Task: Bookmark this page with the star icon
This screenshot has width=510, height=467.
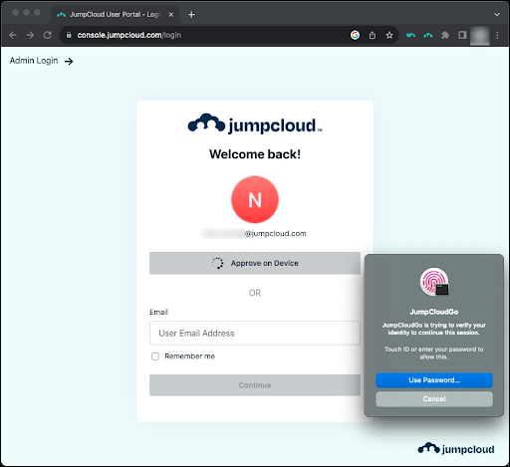Action: [x=389, y=35]
